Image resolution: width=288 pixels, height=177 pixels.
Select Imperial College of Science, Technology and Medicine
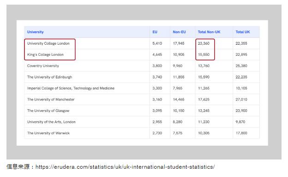pos(71,88)
